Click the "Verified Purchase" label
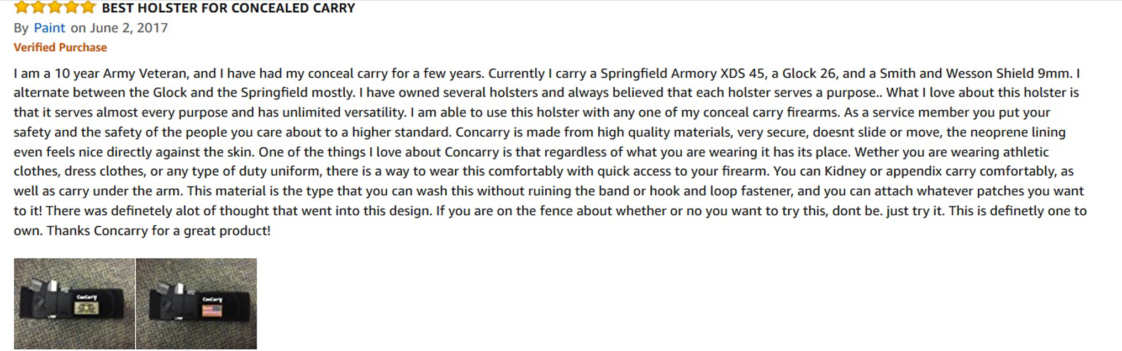Image resolution: width=1122 pixels, height=351 pixels. [60, 47]
